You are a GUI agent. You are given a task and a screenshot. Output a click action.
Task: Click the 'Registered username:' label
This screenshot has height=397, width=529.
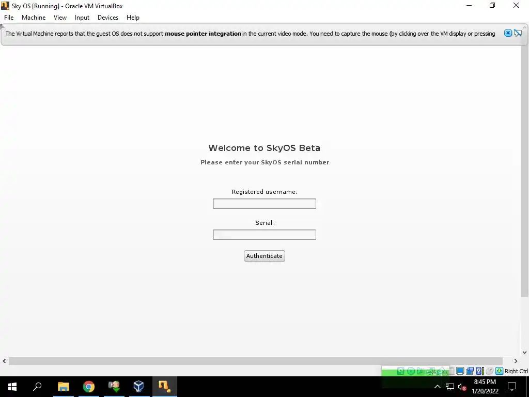tap(264, 192)
